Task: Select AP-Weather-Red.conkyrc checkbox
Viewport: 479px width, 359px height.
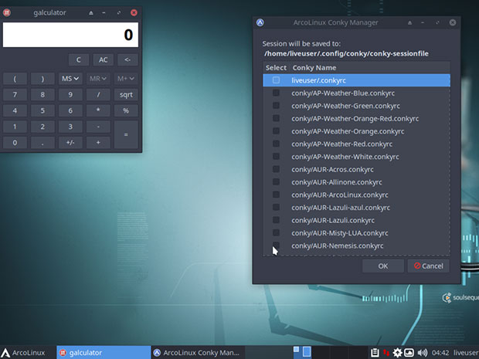Action: (276, 144)
